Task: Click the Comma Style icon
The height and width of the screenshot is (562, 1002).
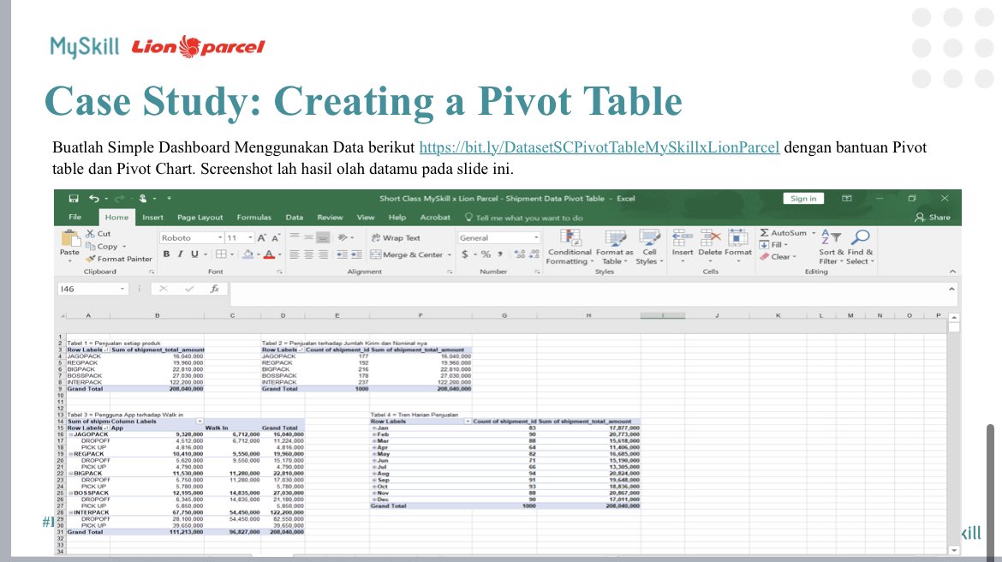Action: (x=500, y=254)
